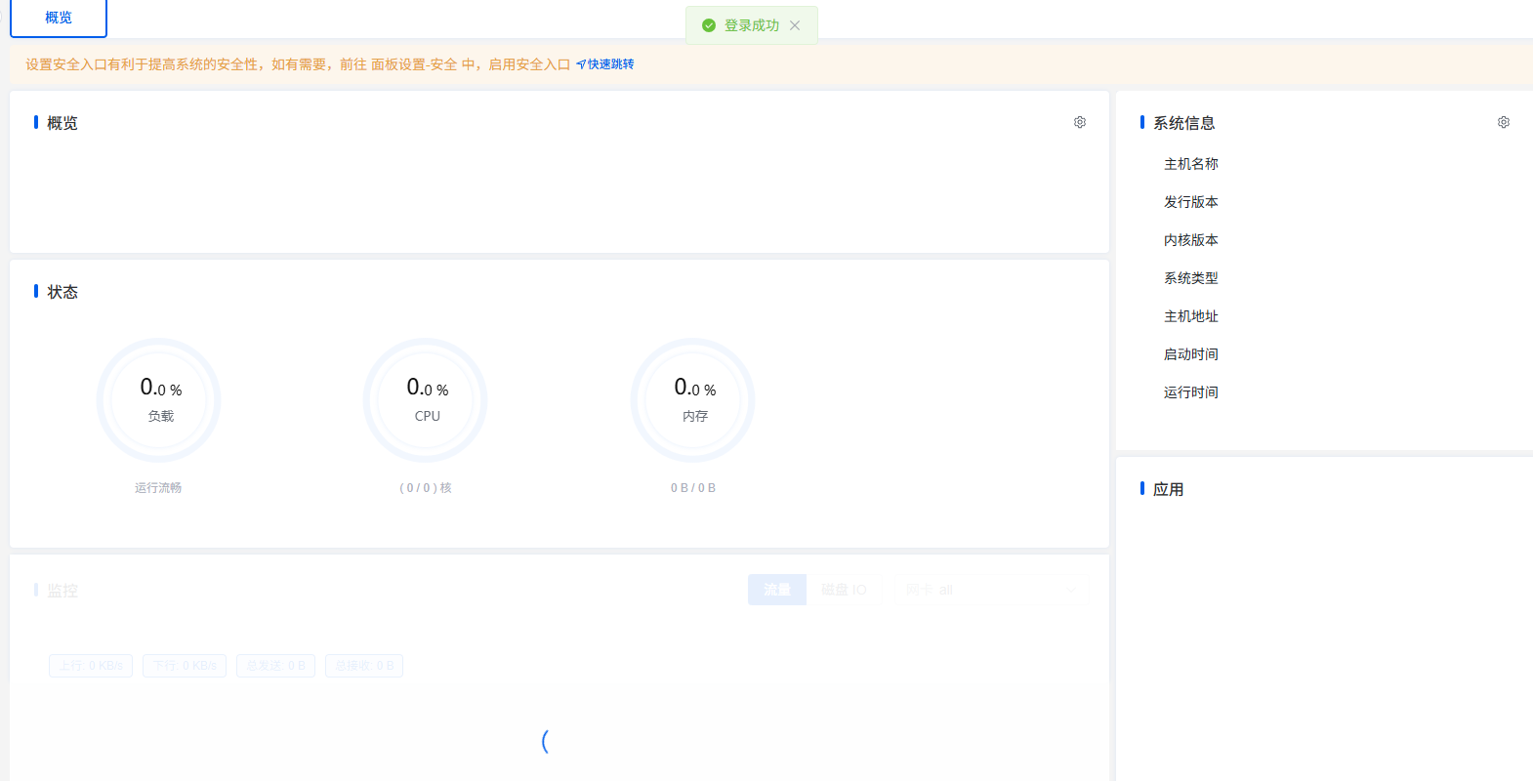Dismiss the 登录成功 notification with X

[x=795, y=25]
